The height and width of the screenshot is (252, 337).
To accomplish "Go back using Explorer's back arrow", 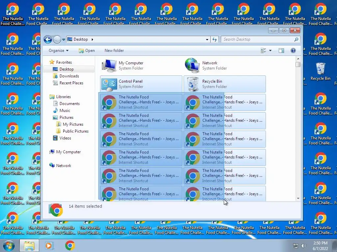I will tap(48, 39).
